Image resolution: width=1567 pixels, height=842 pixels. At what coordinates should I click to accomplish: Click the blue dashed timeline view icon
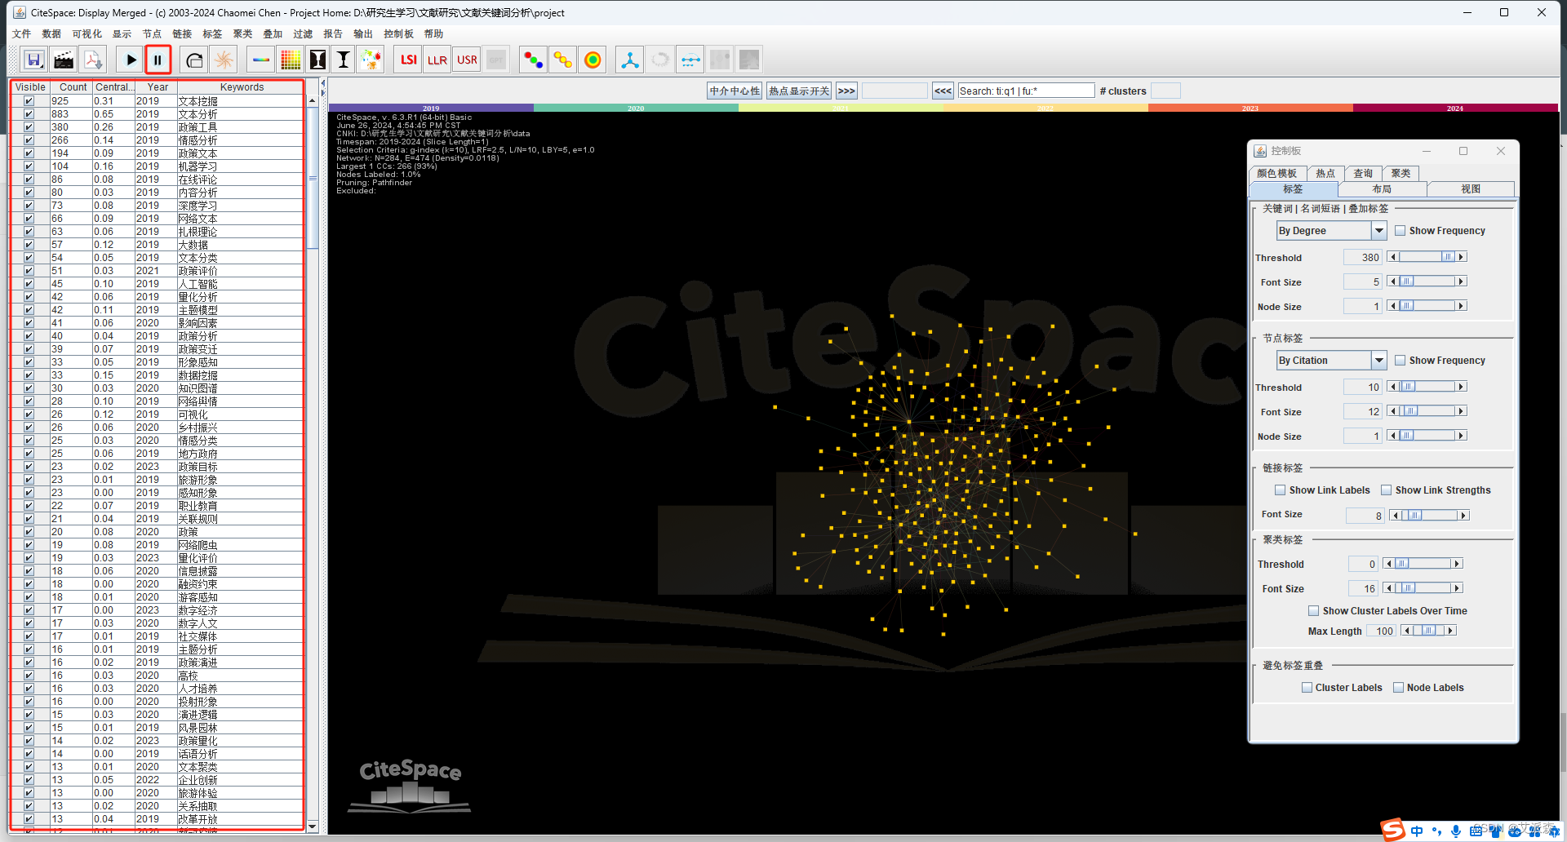point(690,60)
